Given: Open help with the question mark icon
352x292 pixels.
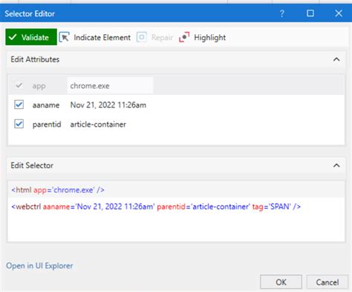Looking at the screenshot, I should pos(282,13).
